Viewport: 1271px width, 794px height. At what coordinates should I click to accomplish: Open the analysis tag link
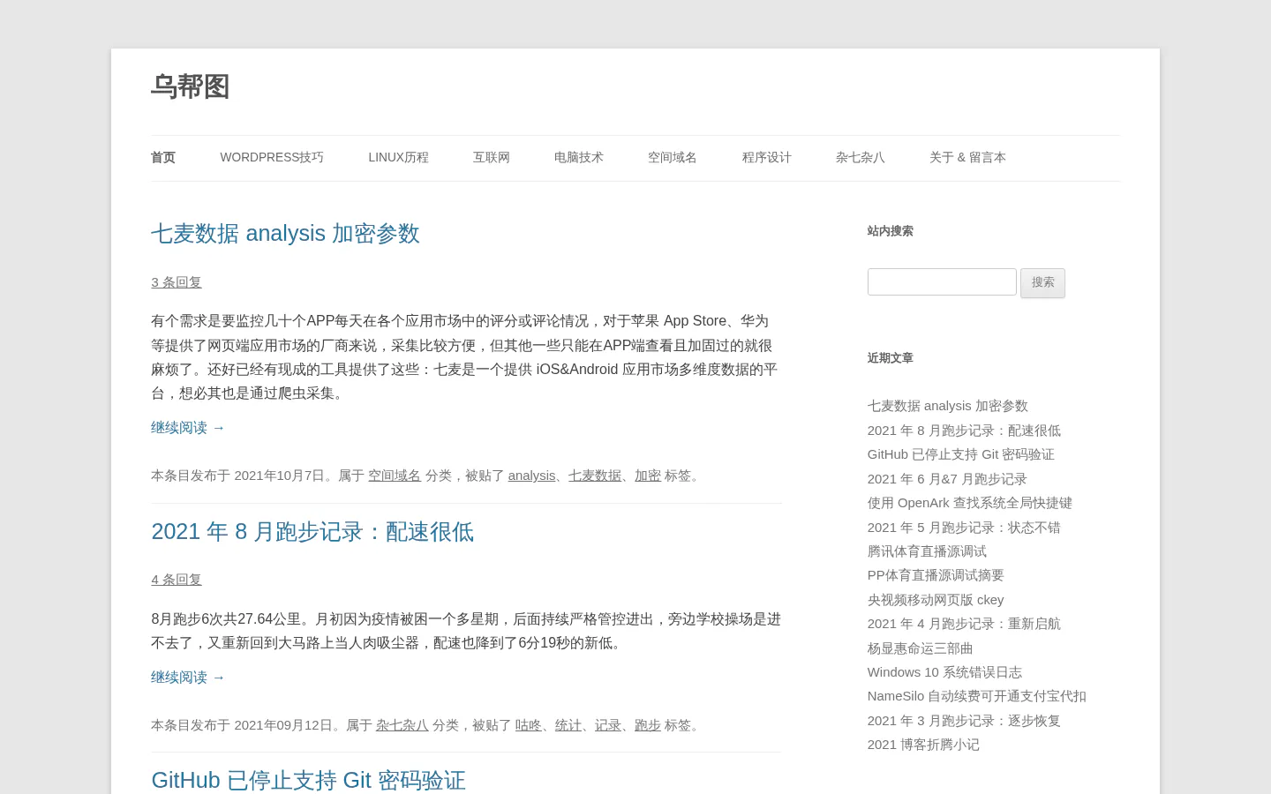(531, 476)
